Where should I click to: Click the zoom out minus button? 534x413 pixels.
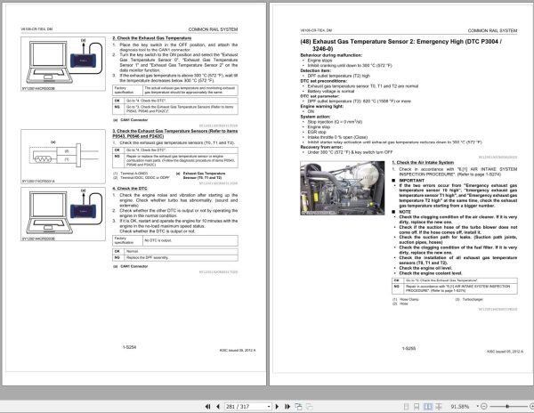(484, 406)
